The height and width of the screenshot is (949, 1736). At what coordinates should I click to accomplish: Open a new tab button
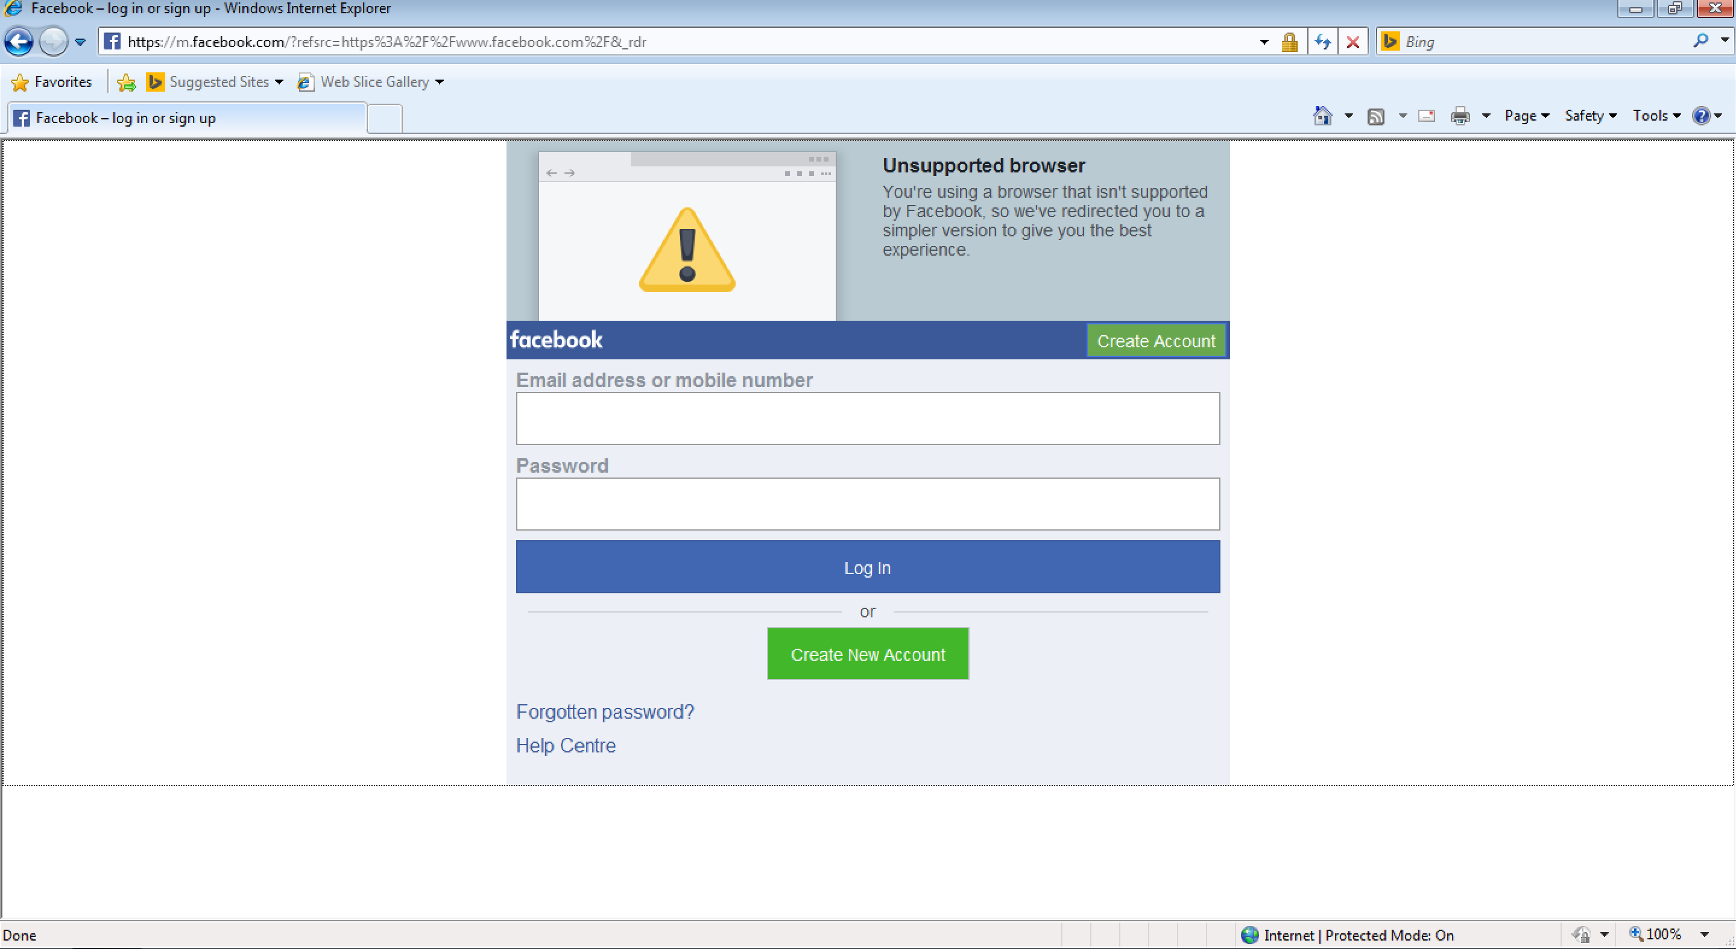385,119
